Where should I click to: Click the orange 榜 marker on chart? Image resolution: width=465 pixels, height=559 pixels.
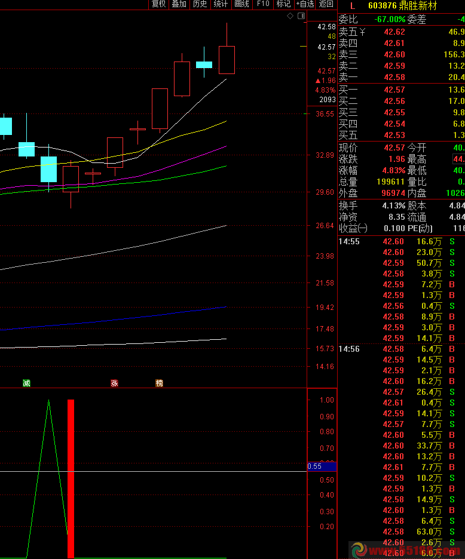[159, 383]
